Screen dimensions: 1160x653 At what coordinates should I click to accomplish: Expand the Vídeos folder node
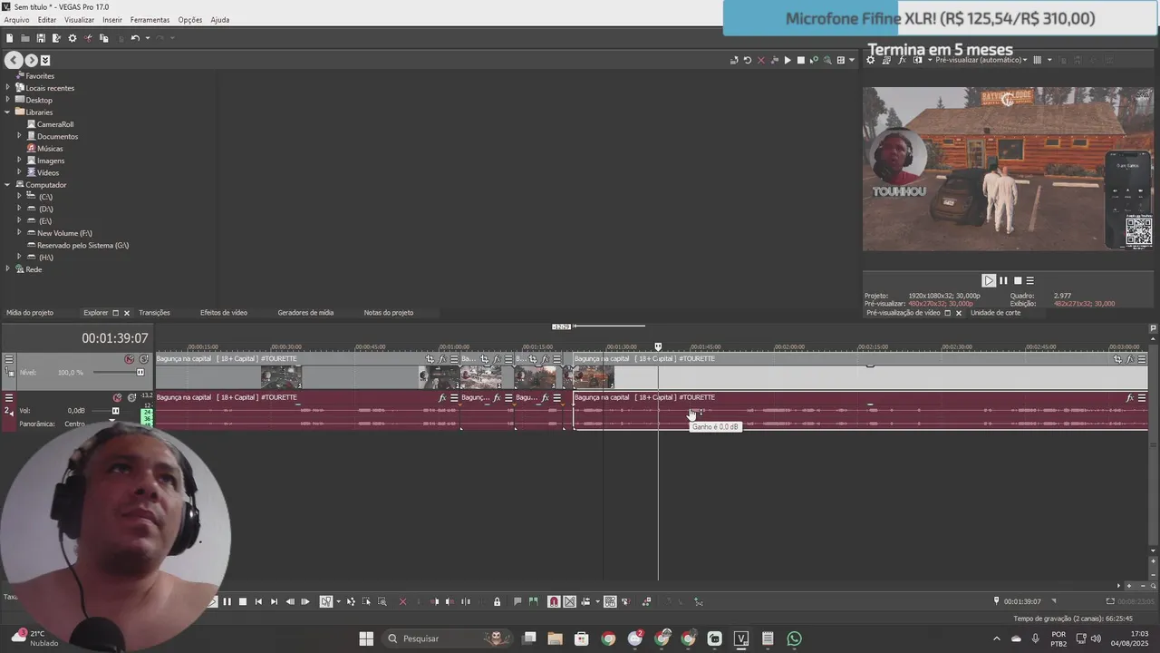pos(19,172)
